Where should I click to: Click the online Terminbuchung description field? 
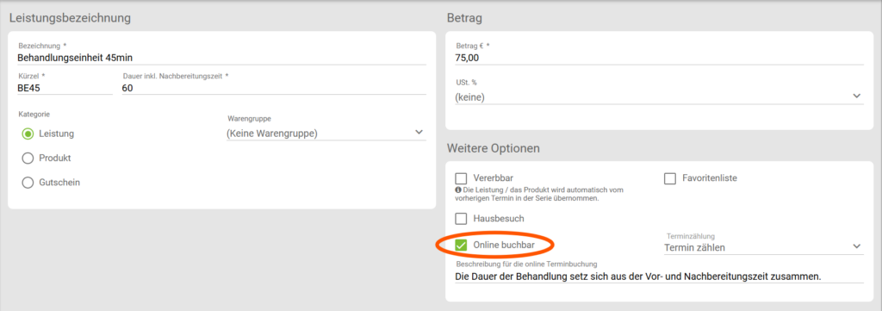pyautogui.click(x=659, y=277)
